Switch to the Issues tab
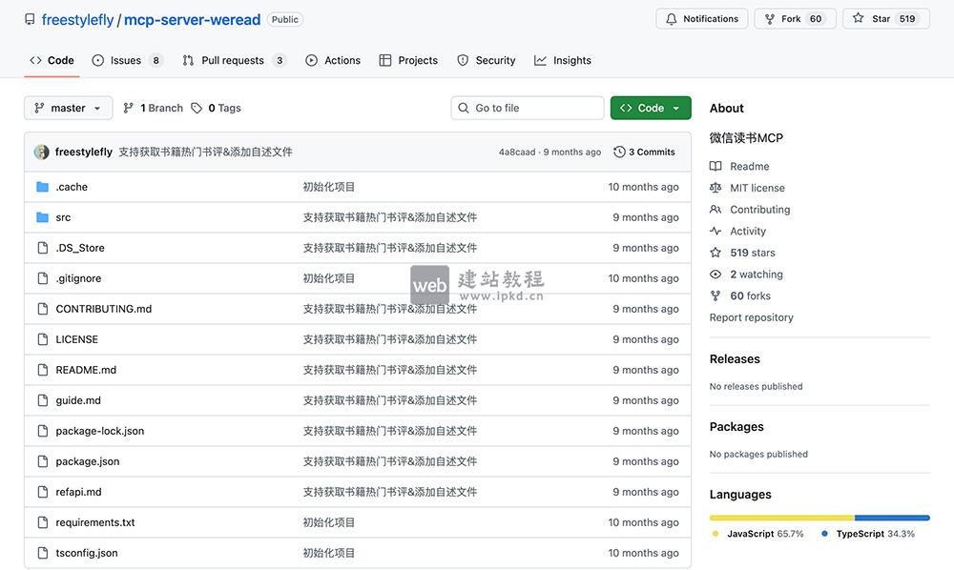Viewport: 954px width, 570px height. [x=126, y=60]
